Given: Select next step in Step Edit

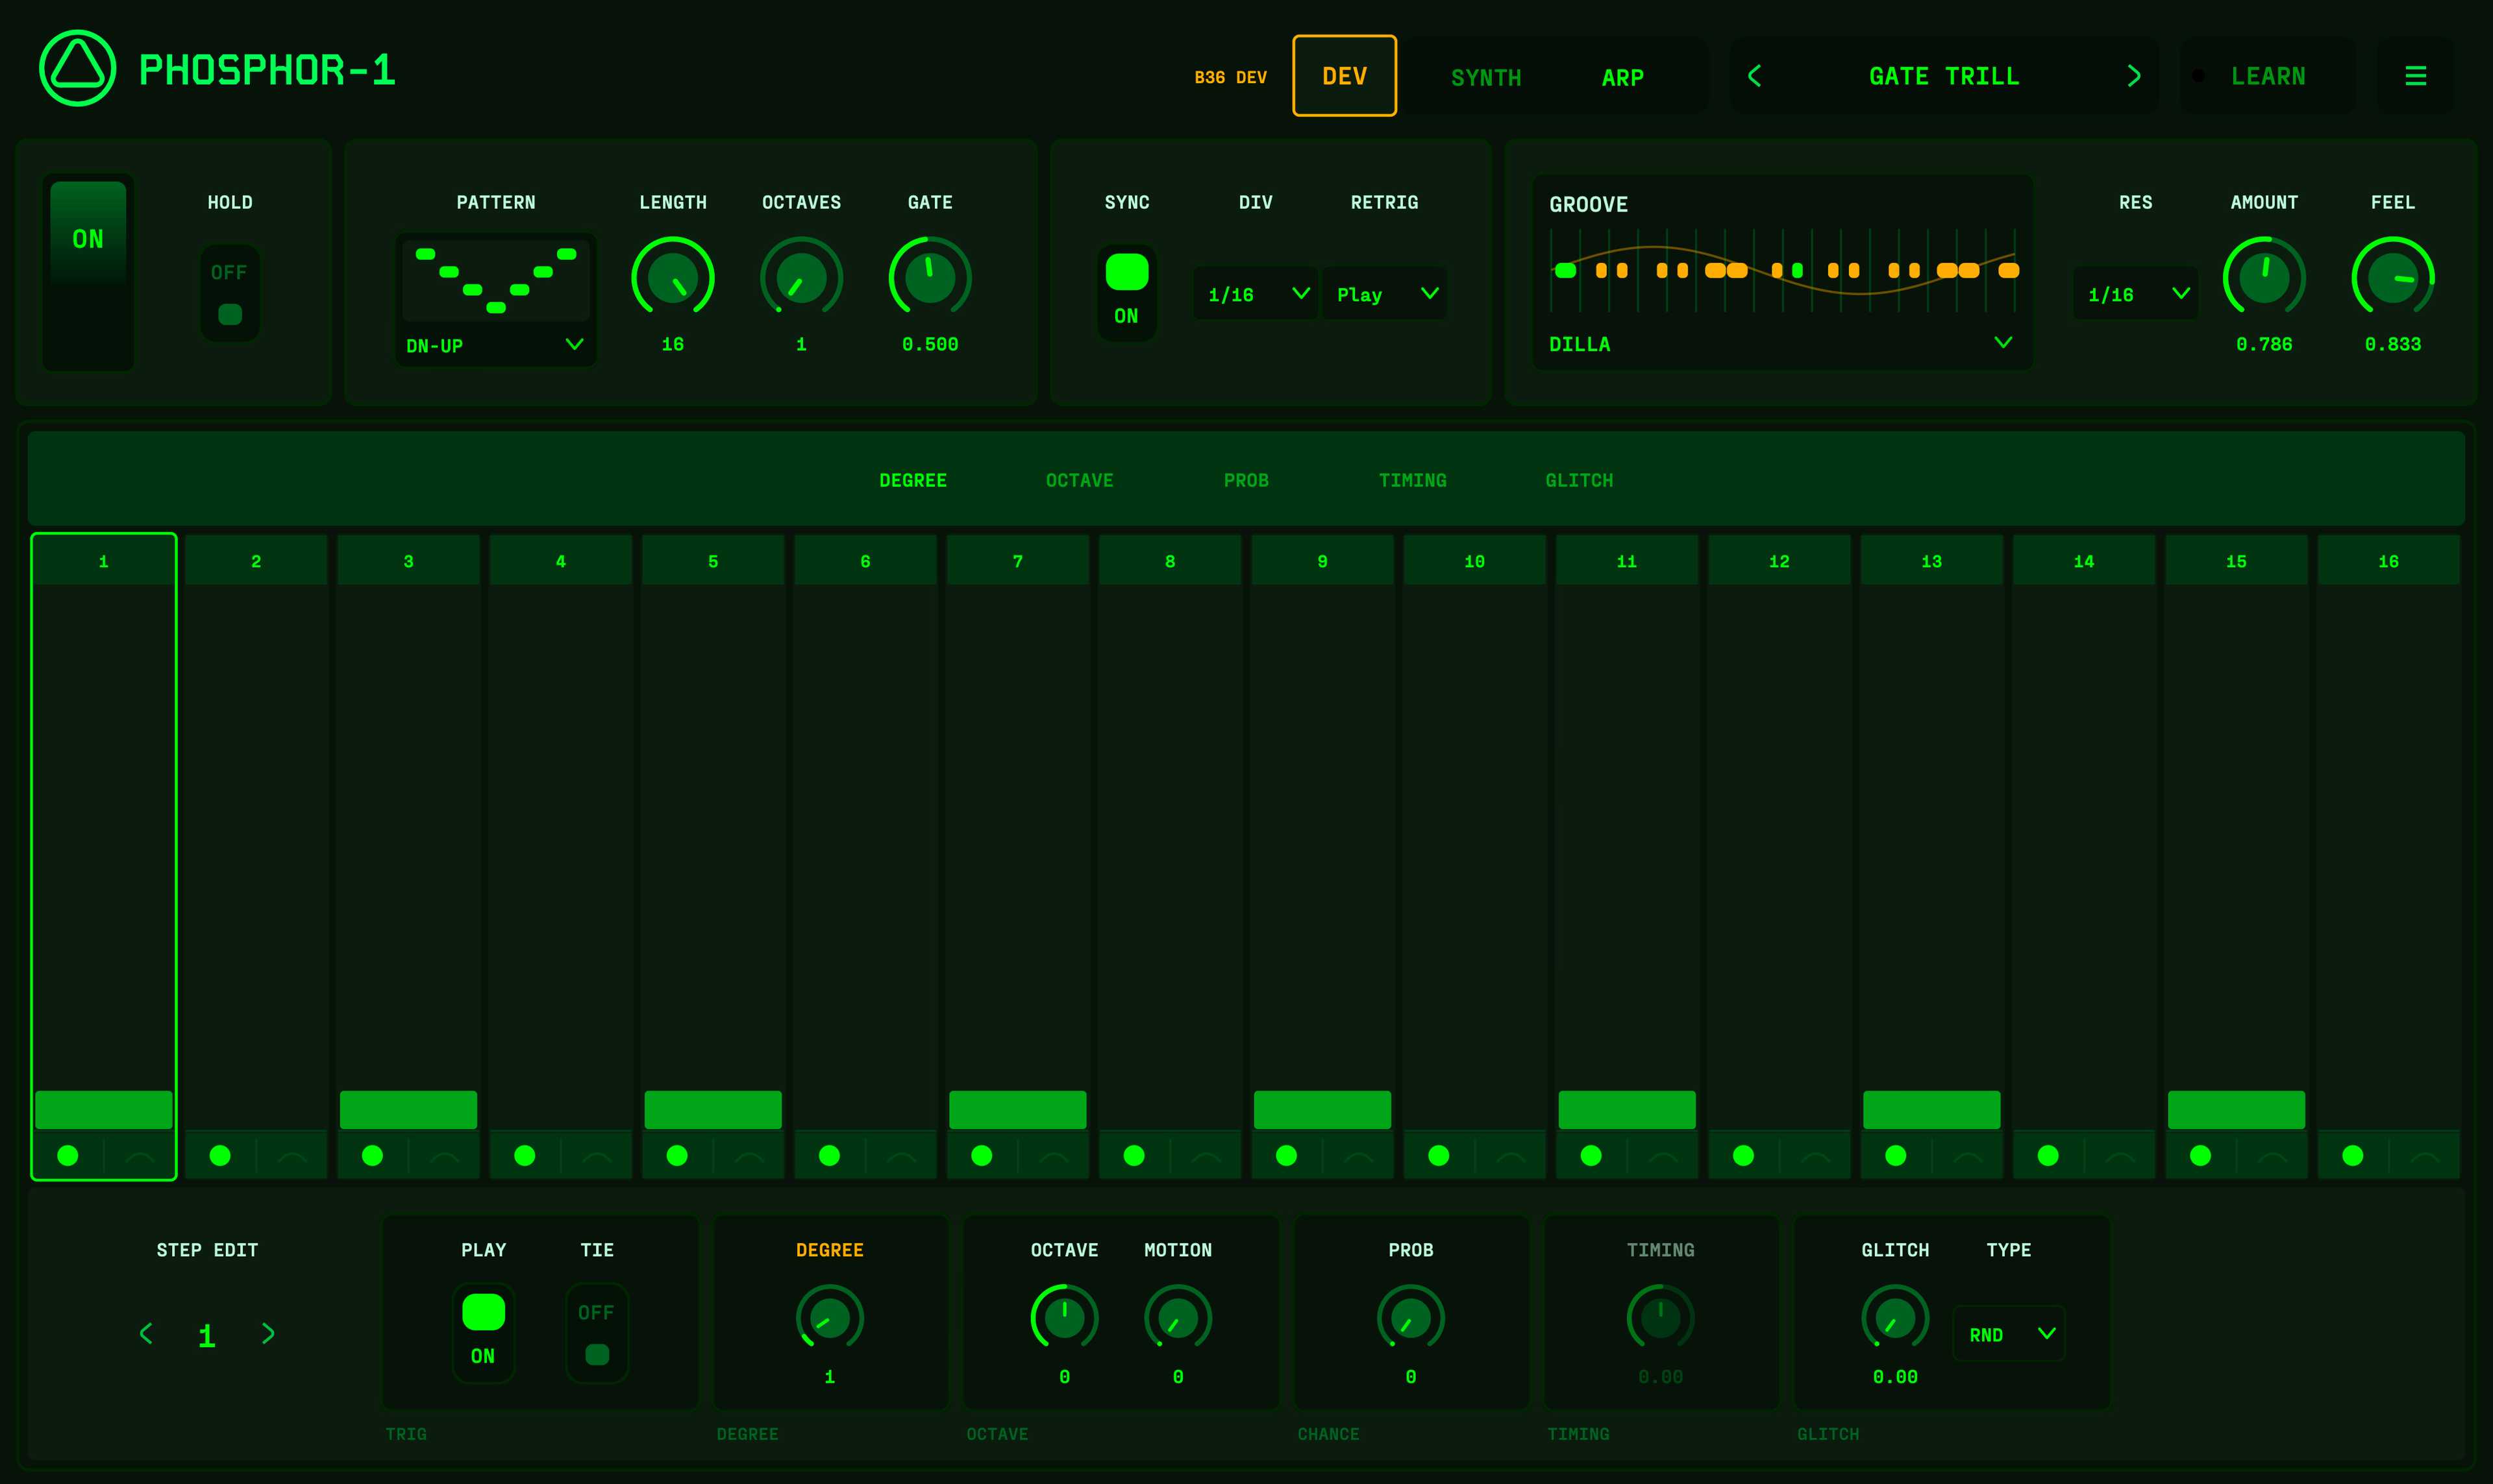Looking at the screenshot, I should click(268, 1333).
